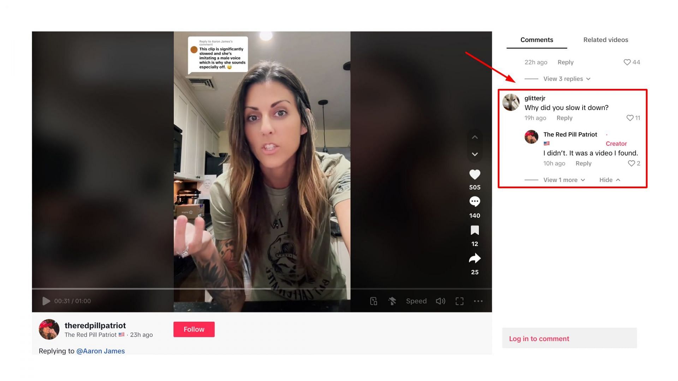Click the fullscreen expand icon
This screenshot has width=678, height=381.
click(460, 301)
